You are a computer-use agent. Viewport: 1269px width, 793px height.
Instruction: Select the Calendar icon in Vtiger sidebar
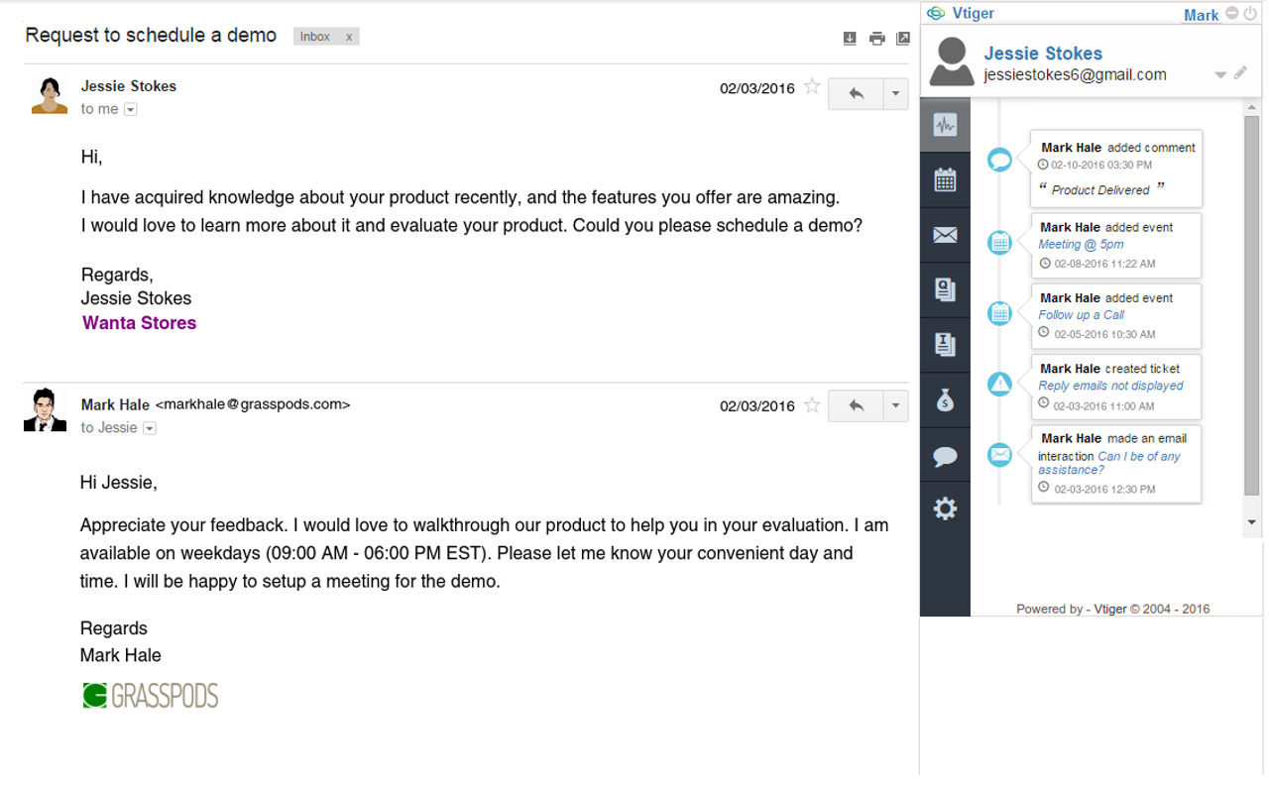click(x=945, y=179)
